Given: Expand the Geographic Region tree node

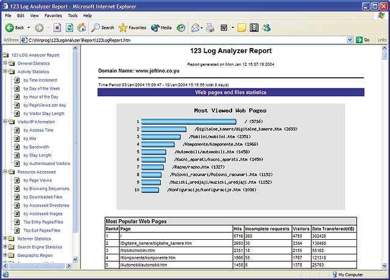Looking at the screenshot, I should [x=5, y=255].
